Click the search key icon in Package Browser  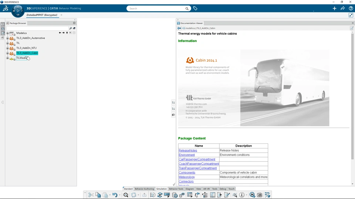71,28
